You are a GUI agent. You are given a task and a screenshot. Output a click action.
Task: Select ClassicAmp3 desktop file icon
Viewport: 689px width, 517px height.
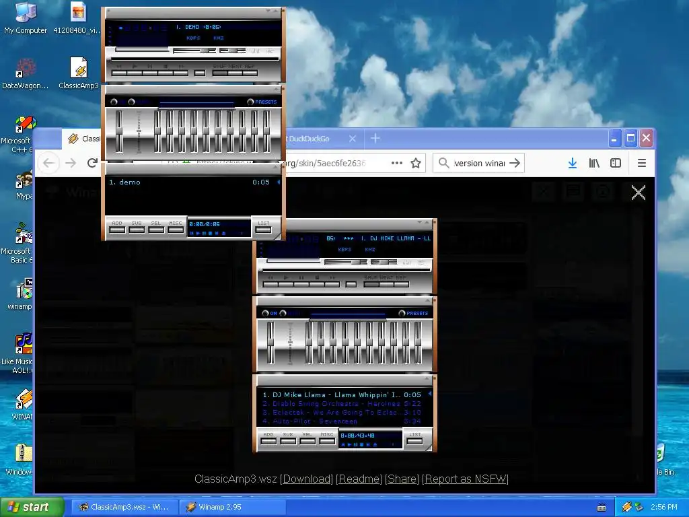79,73
